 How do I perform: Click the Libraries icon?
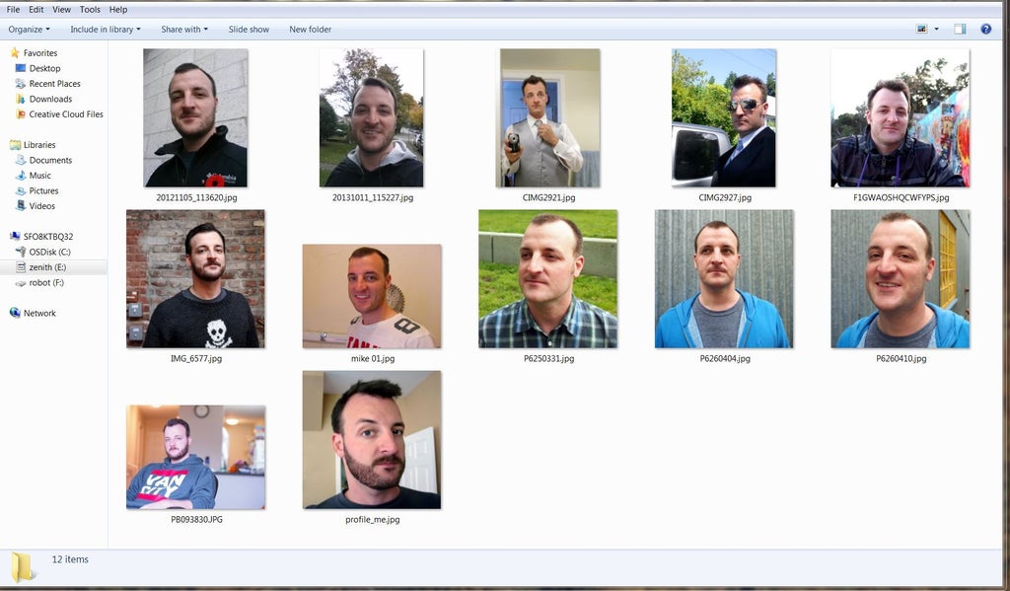click(15, 145)
